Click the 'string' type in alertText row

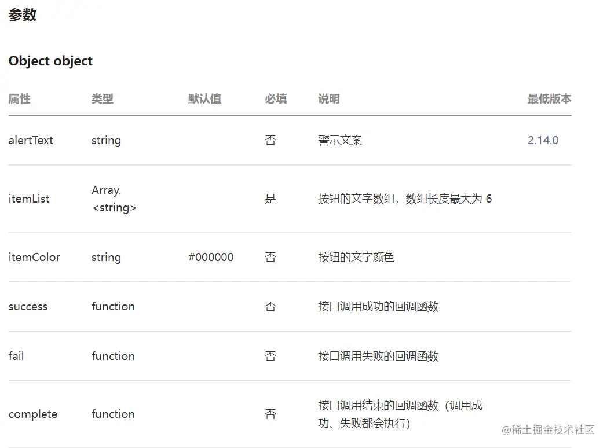click(106, 141)
